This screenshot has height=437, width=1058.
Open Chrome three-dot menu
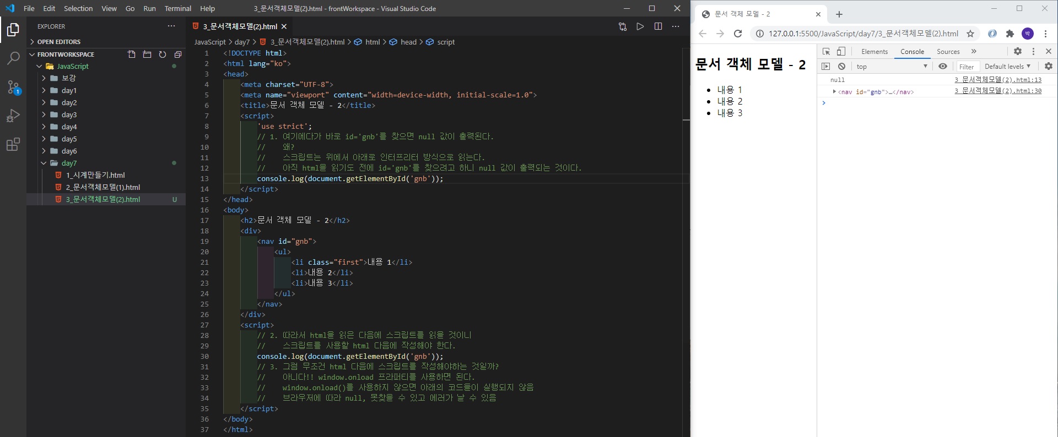(1045, 34)
